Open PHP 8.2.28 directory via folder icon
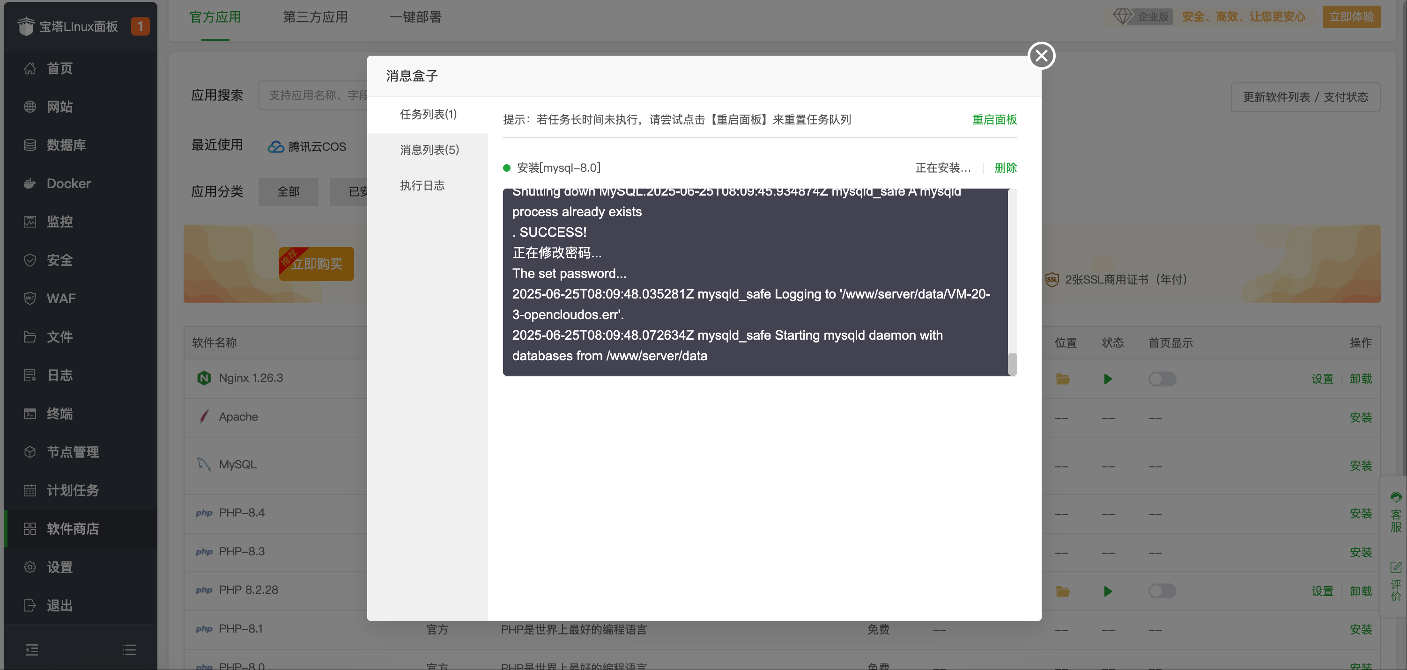1407x670 pixels. (1063, 591)
